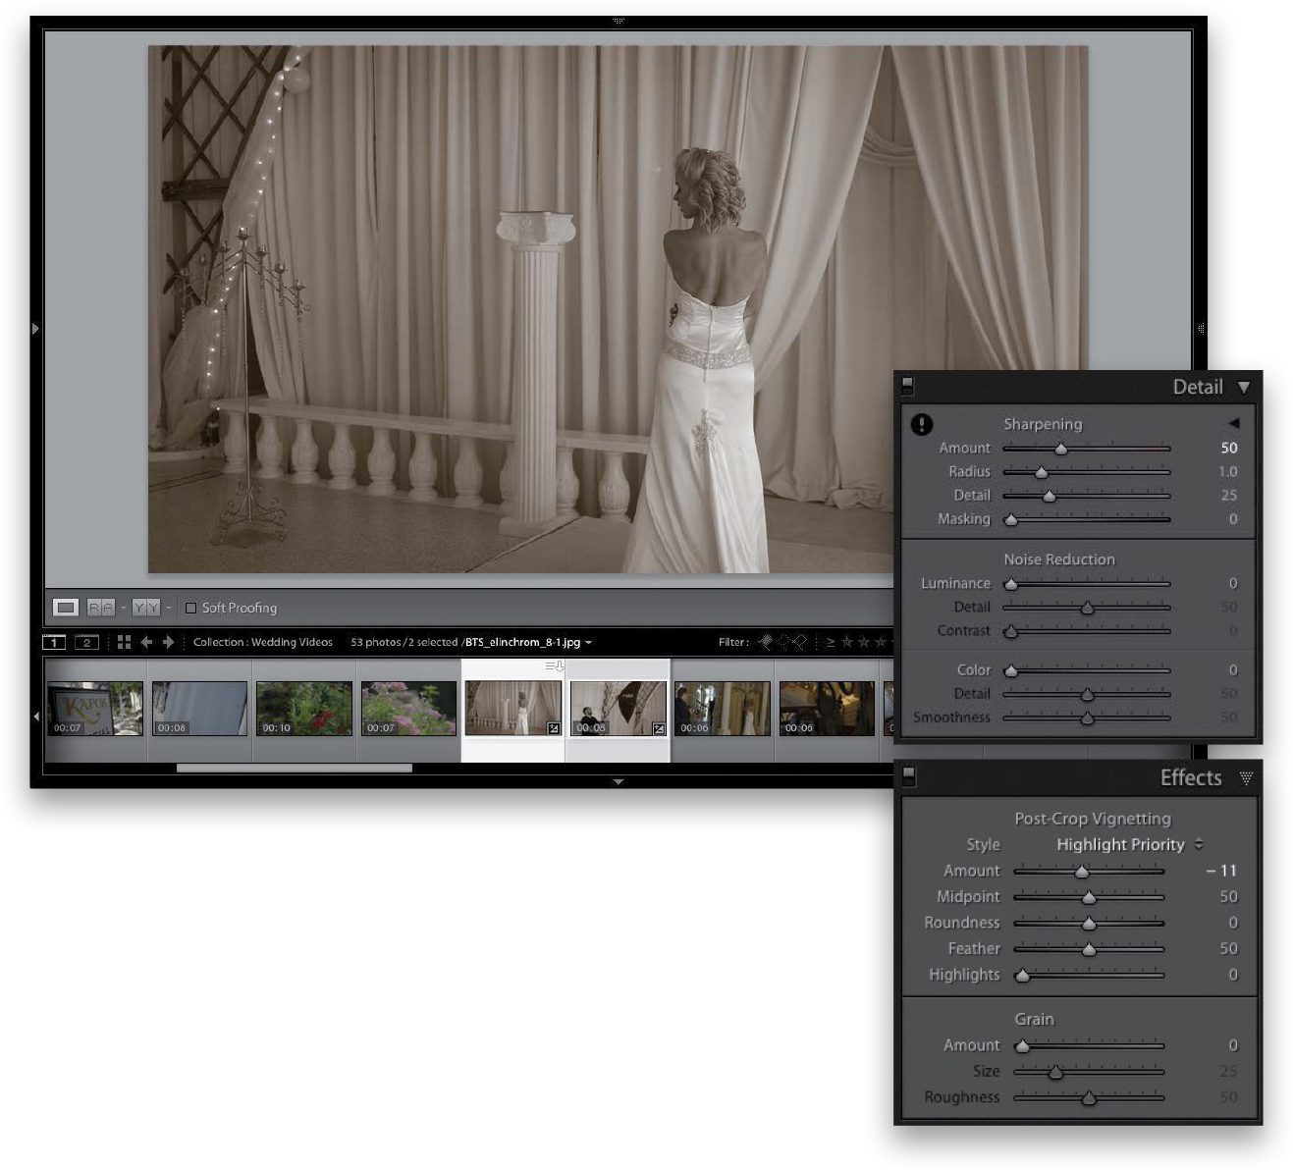Adjust the Sharpening Amount slider
Viewport: 1293px width, 1170px height.
(x=1087, y=449)
